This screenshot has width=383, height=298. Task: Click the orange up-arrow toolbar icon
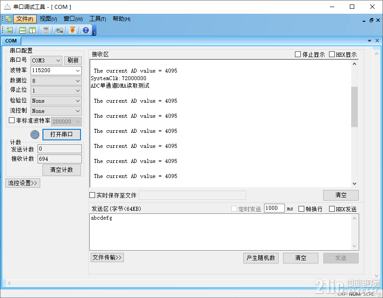click(x=72, y=30)
